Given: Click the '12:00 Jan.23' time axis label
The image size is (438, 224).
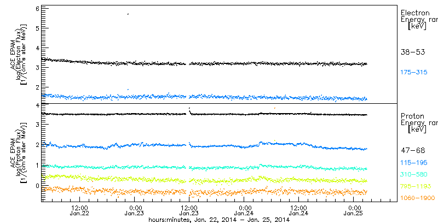Looking at the screenshot, I should click(x=189, y=210).
